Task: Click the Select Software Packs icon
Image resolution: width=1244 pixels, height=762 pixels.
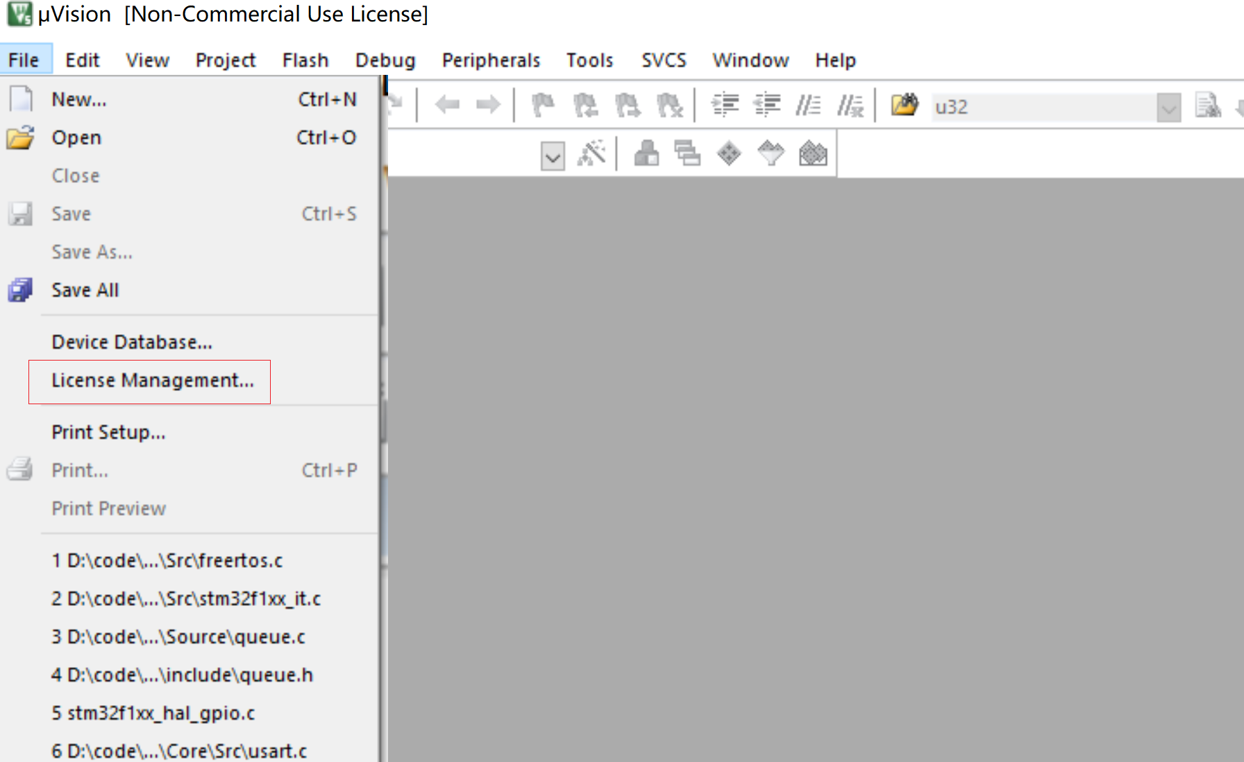Action: click(x=771, y=153)
